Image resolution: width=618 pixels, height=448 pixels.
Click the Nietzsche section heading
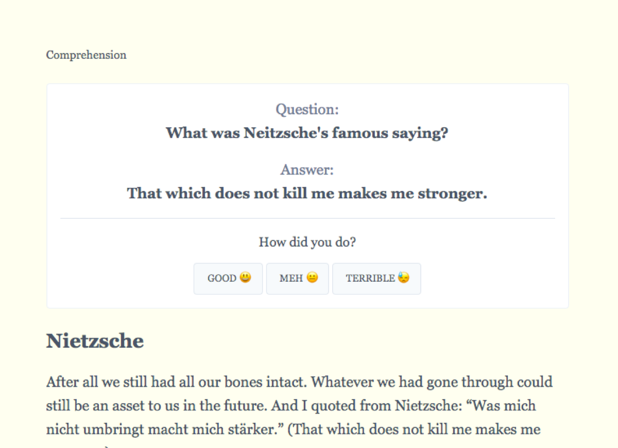(x=95, y=341)
